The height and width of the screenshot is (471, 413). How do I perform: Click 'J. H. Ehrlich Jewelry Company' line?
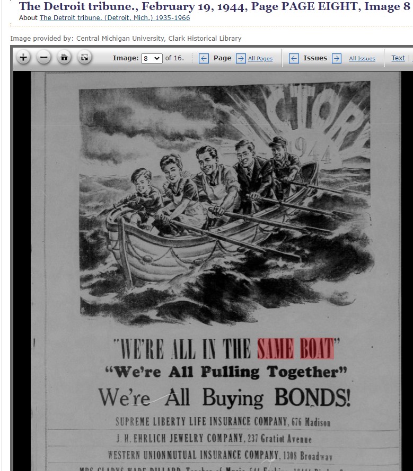click(x=214, y=439)
